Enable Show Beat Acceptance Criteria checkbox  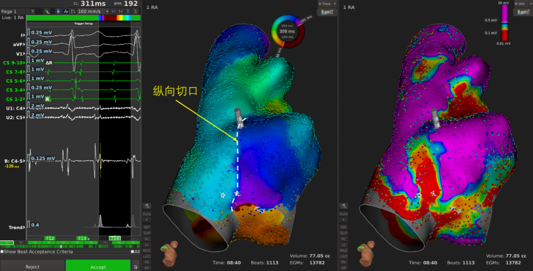[2, 252]
